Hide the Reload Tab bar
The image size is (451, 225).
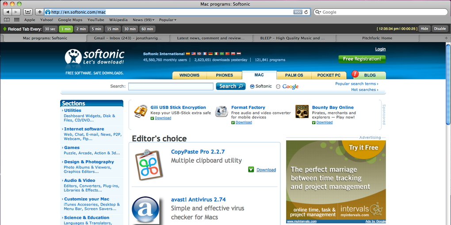click(424, 29)
